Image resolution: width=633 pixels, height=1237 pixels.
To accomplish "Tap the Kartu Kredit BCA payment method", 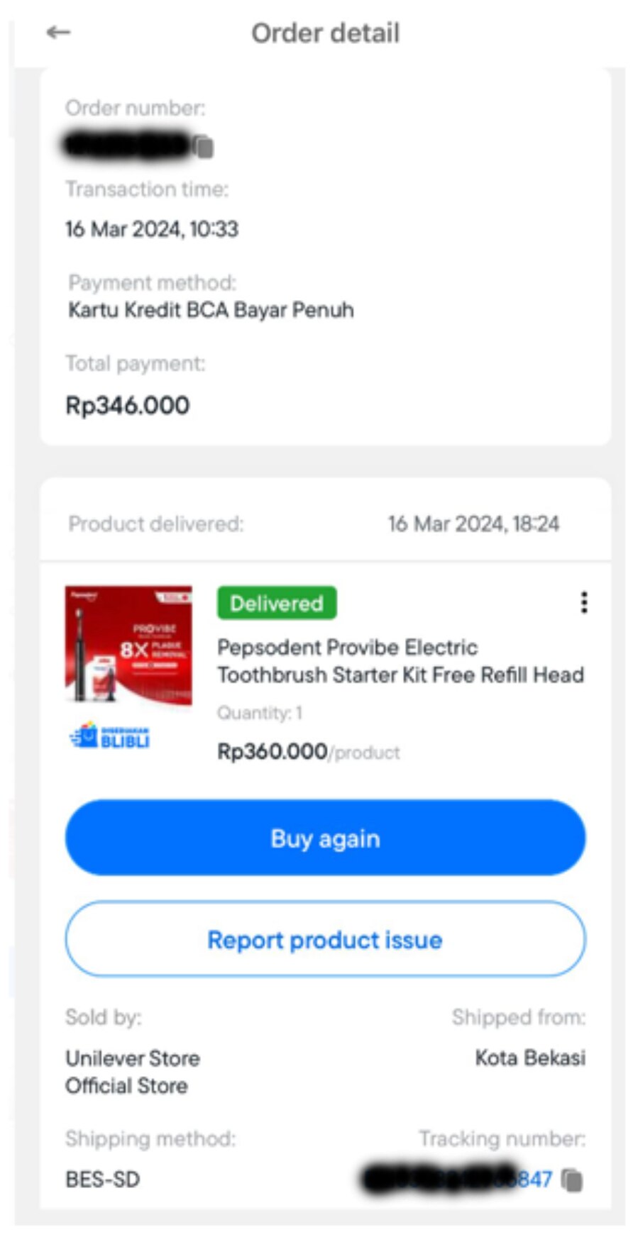I will pos(211,310).
